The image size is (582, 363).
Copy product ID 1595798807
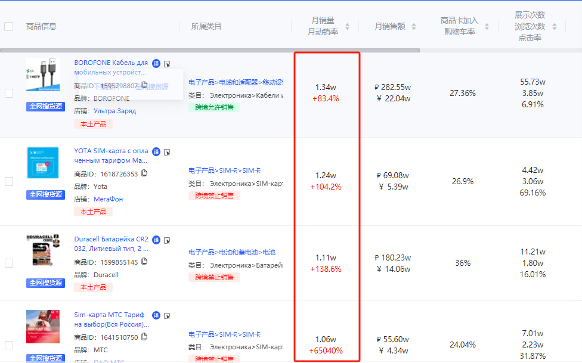(x=144, y=85)
